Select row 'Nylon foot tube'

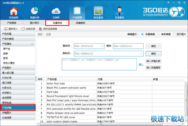[x=111, y=83]
